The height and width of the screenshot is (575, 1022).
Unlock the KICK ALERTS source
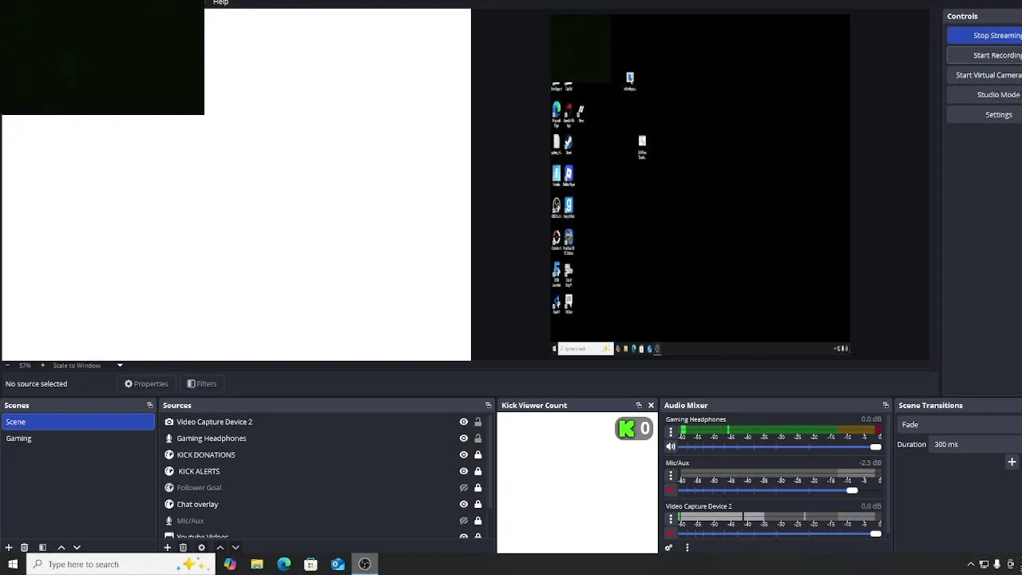pos(477,471)
